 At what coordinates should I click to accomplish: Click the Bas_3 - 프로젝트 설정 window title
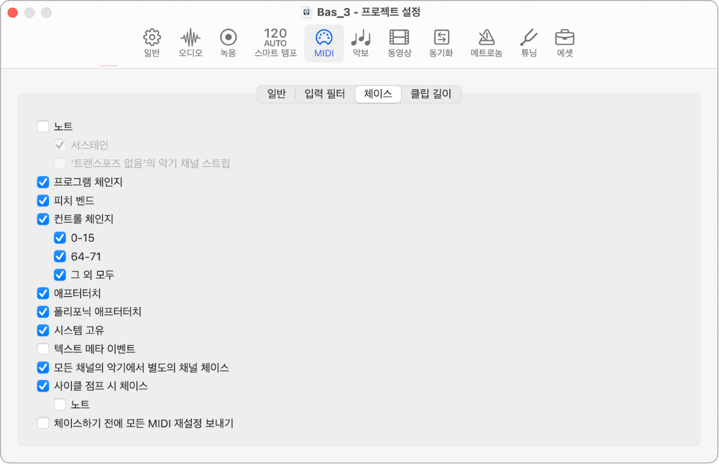(x=369, y=12)
